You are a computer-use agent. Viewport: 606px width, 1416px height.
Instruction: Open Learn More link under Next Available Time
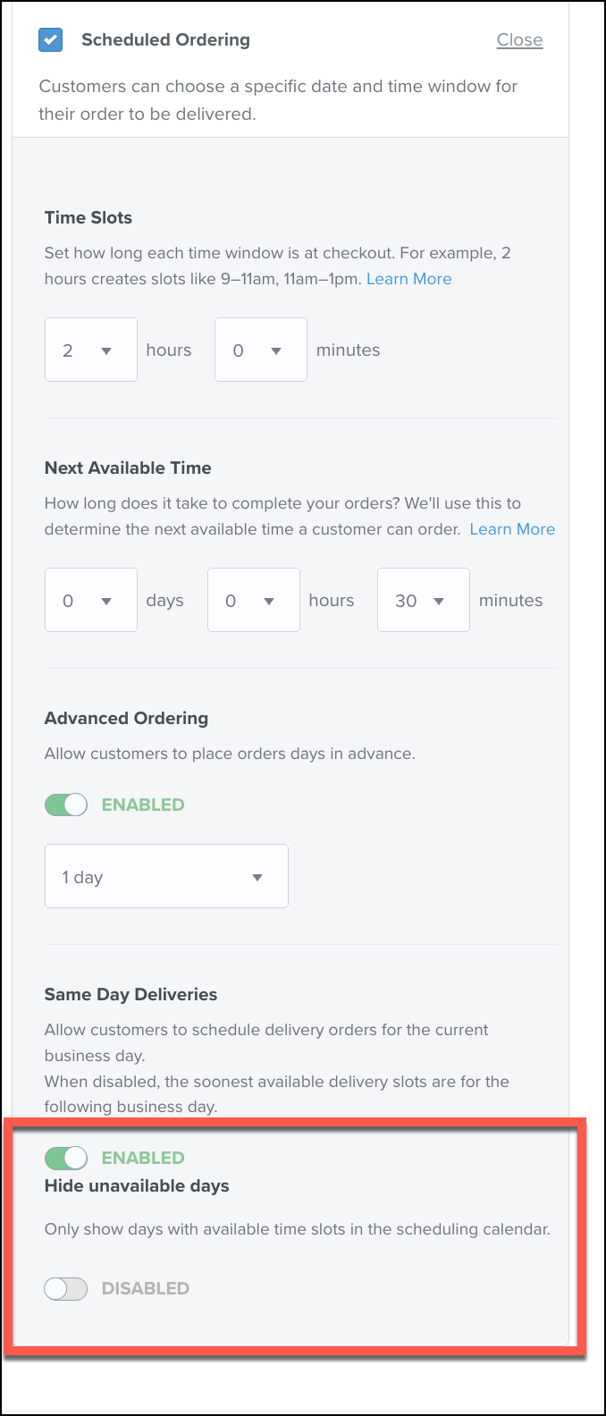click(512, 529)
